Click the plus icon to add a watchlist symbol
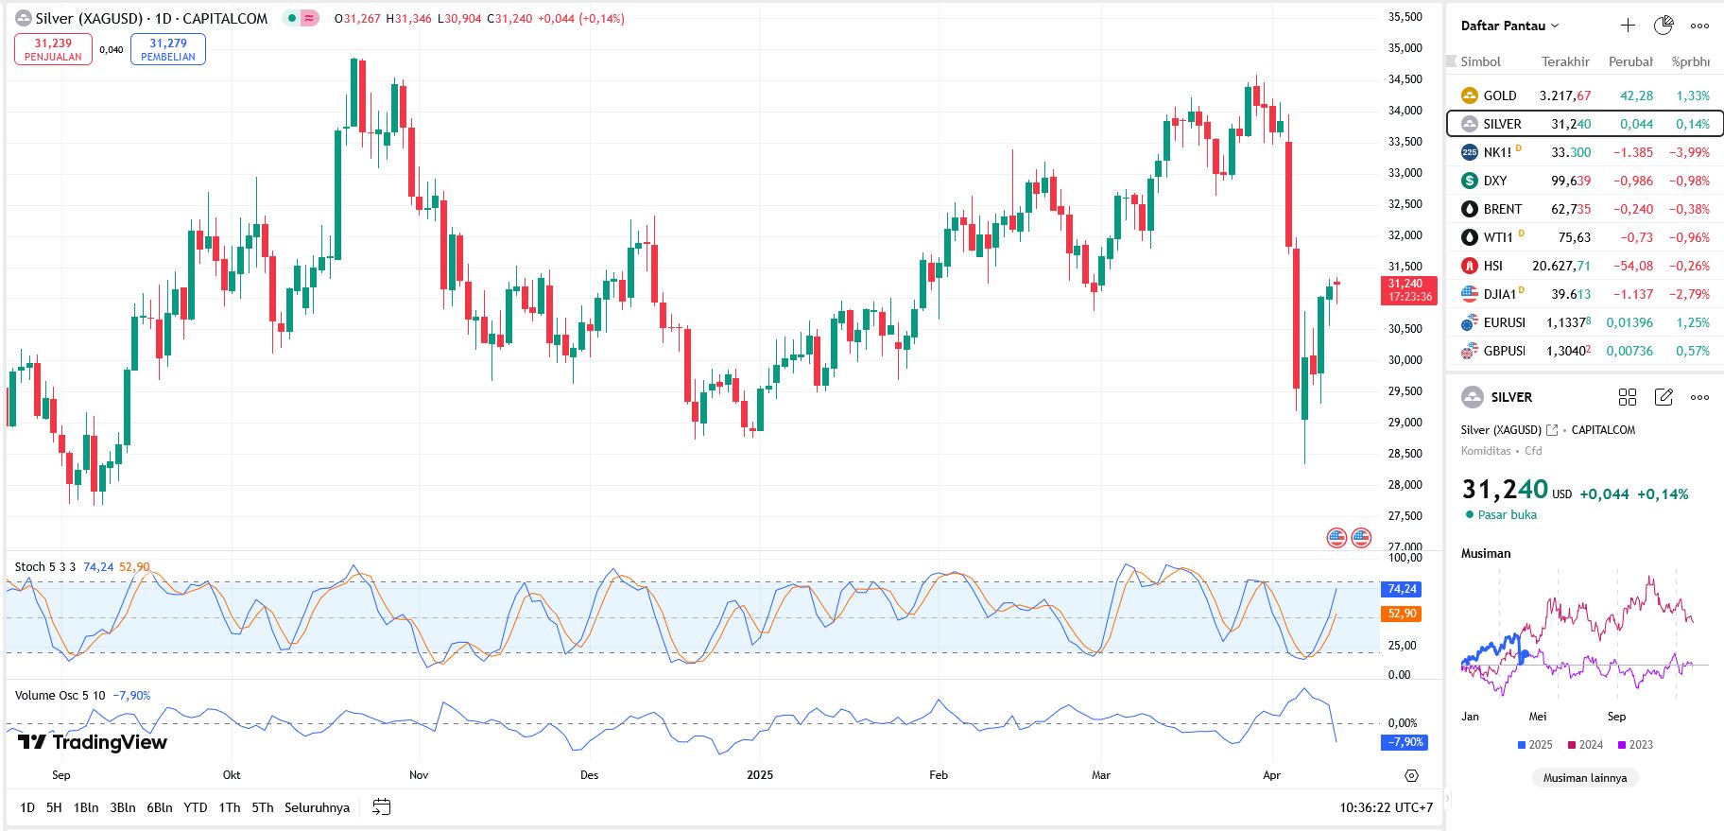This screenshot has width=1724, height=831. [x=1628, y=26]
